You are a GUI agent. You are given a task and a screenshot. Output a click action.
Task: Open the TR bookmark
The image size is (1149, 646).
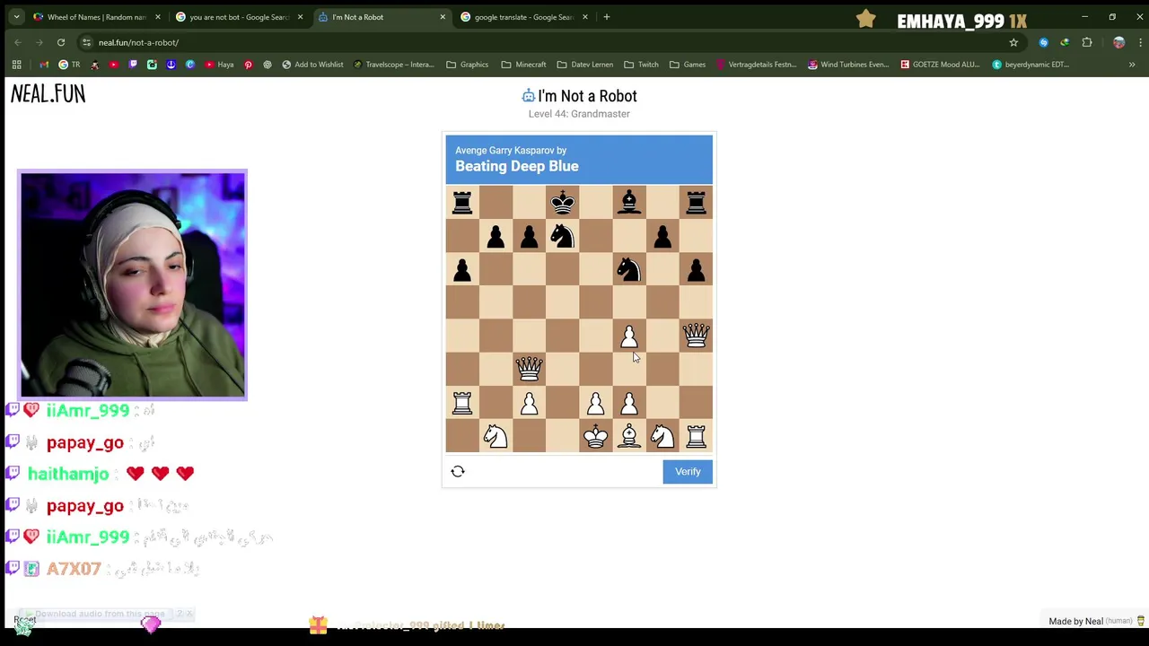(x=69, y=65)
